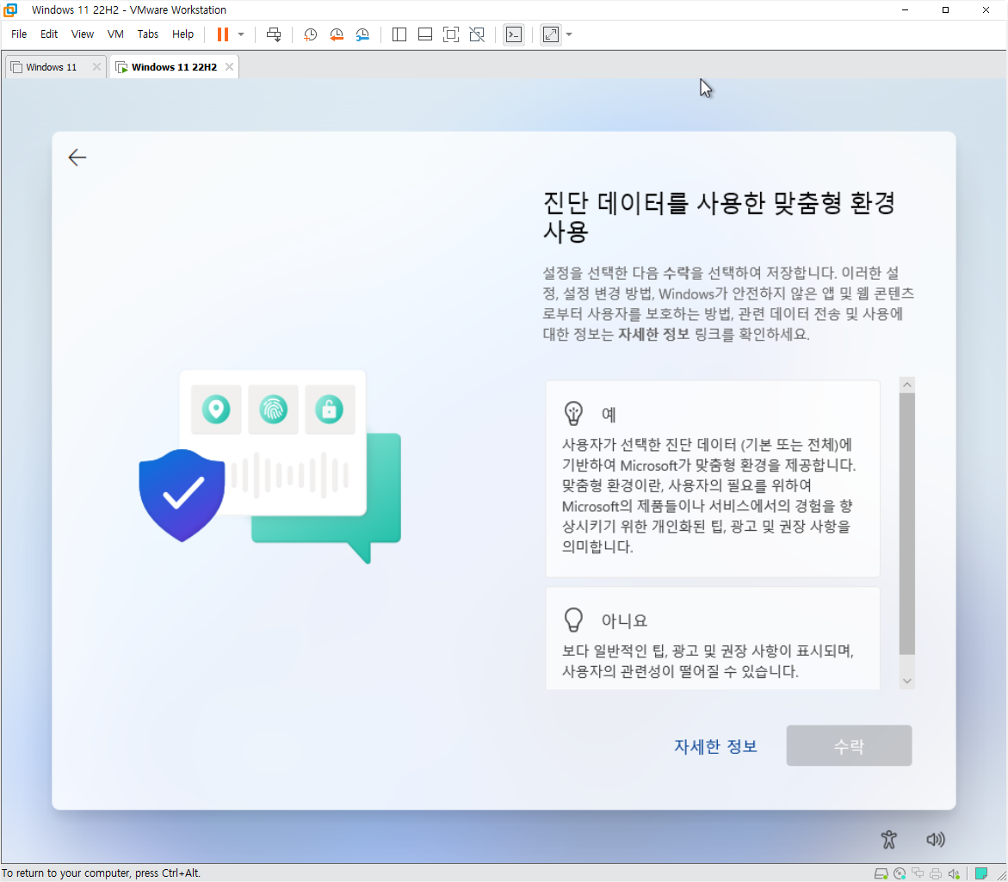1008x882 pixels.
Task: Click the teal message log icon
Action: pos(981,873)
